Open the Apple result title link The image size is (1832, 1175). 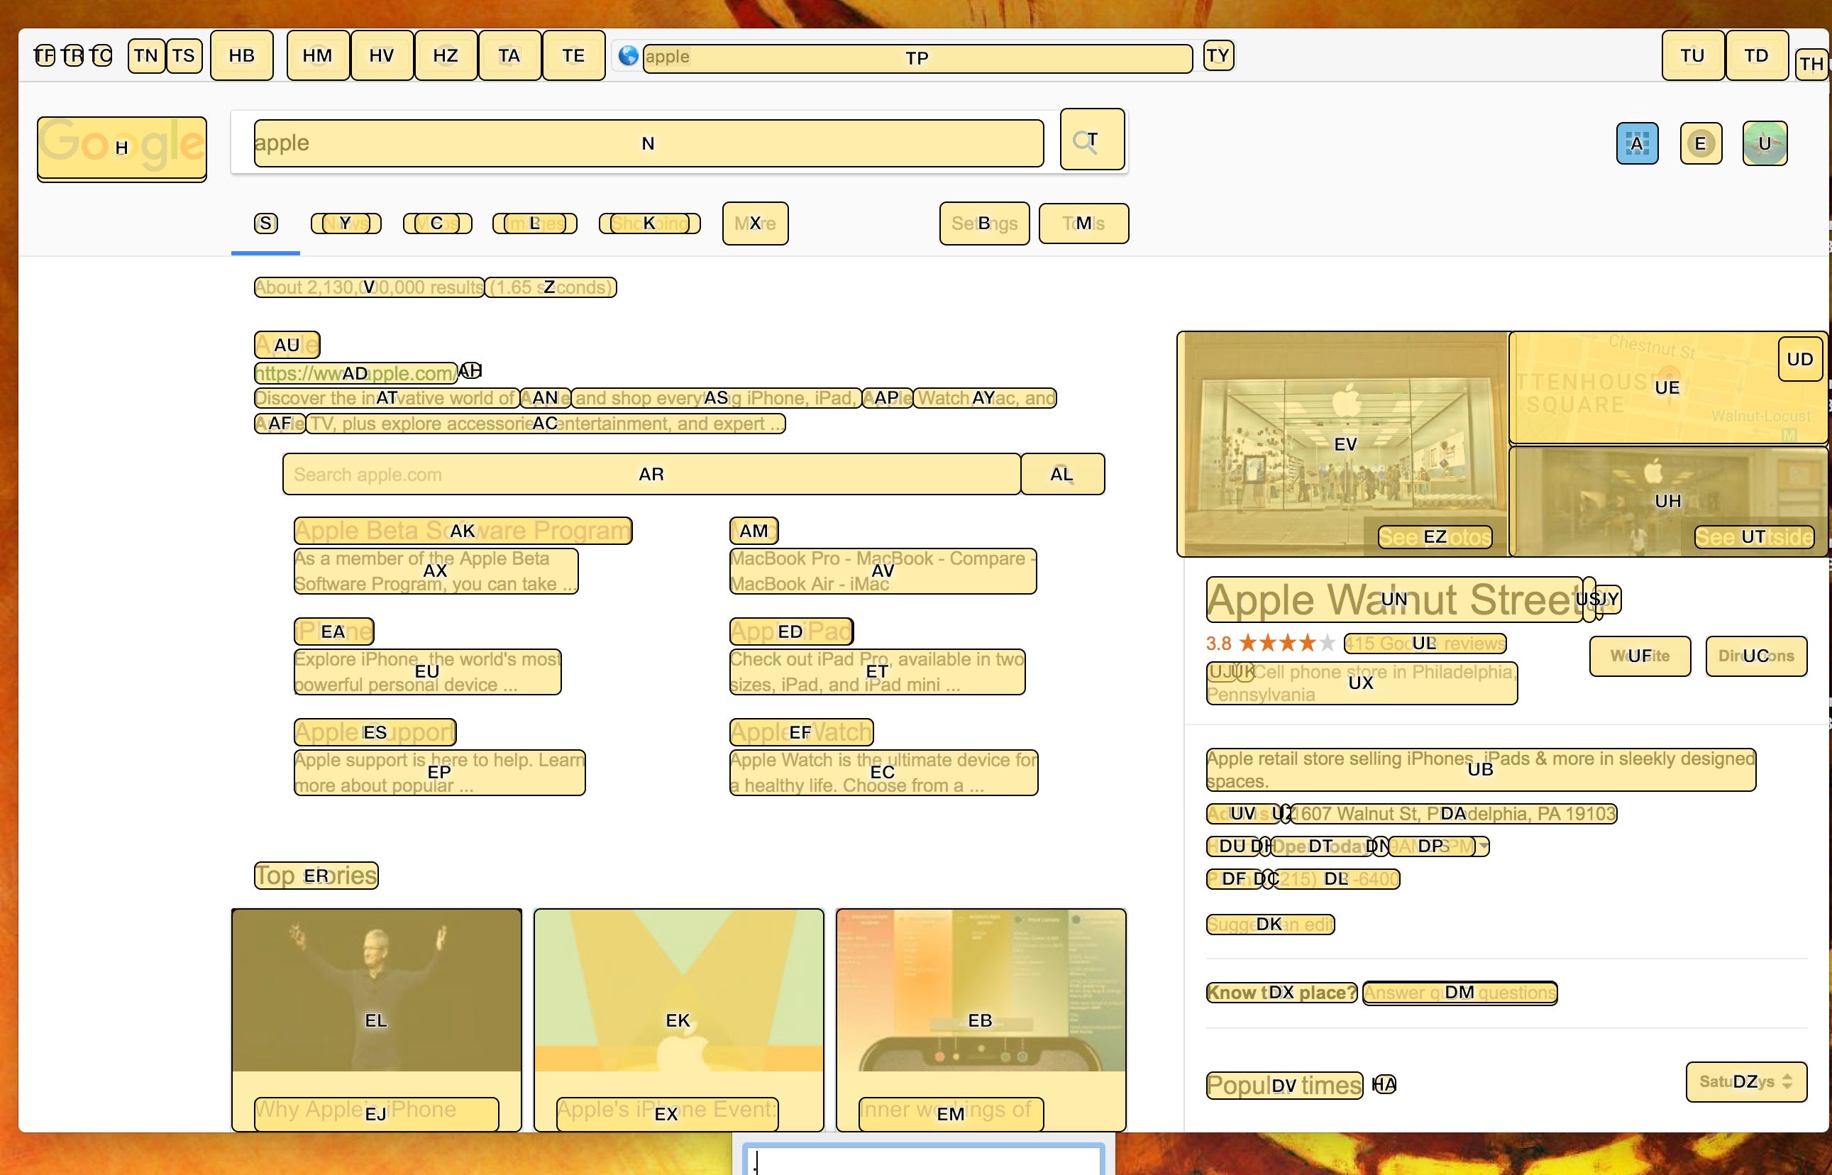287,345
